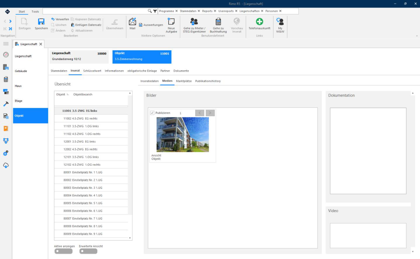Image resolution: width=420 pixels, height=259 pixels.
Task: Switch to the Tools ribbon tab
Action: 35,12
